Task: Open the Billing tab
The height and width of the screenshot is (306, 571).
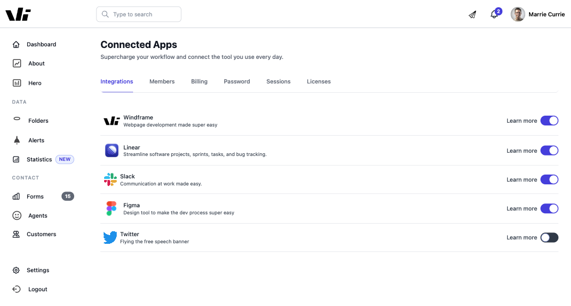Action: pyautogui.click(x=199, y=82)
